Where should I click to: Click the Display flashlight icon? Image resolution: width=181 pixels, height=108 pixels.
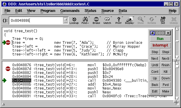pos(129,19)
